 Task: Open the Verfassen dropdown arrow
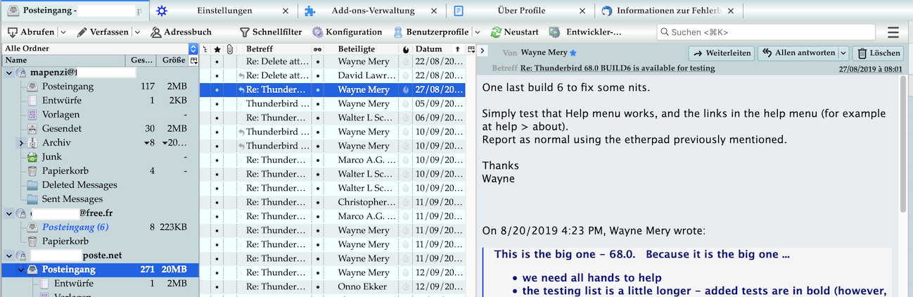[x=137, y=32]
